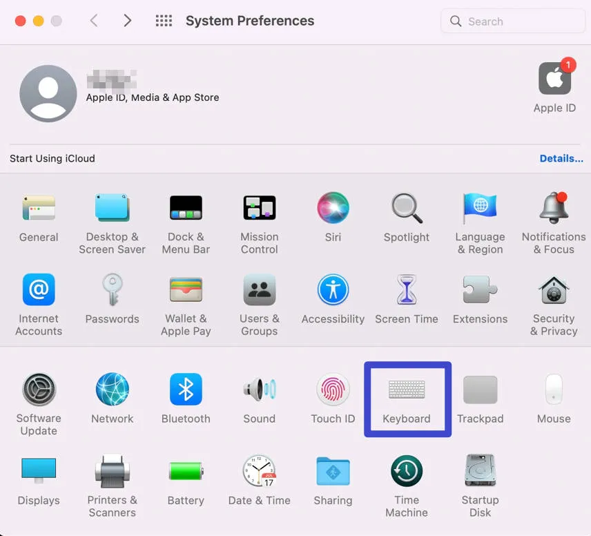
Task: Click the Details... link for iCloud
Action: (561, 158)
